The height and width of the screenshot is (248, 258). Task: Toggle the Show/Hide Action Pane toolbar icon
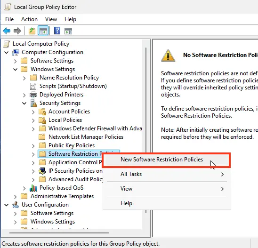point(68,31)
